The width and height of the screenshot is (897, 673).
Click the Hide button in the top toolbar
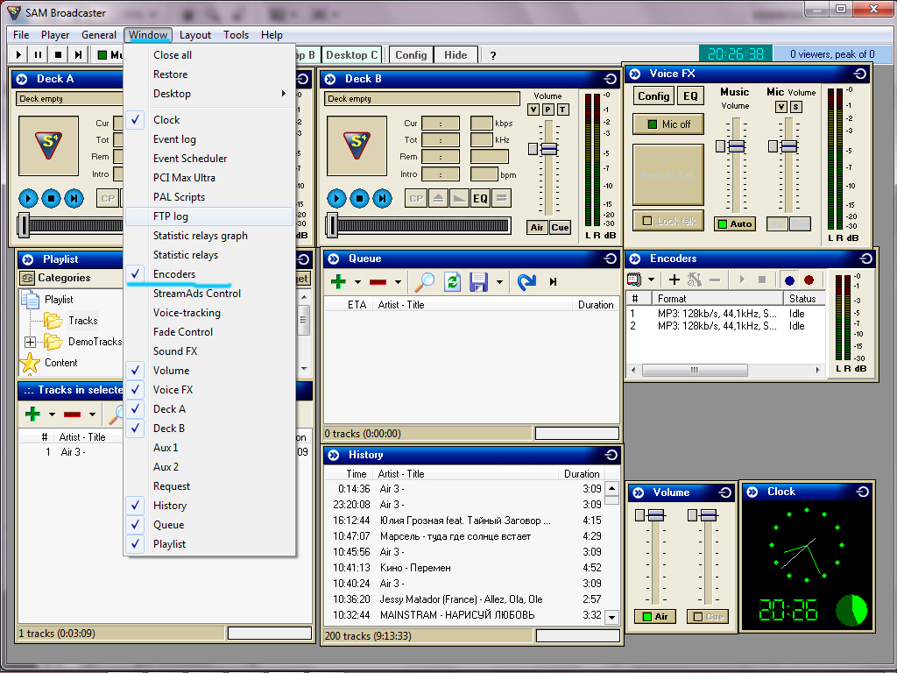(x=456, y=54)
